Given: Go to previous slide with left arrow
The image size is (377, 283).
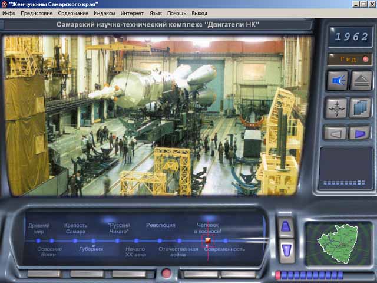Looking at the screenshot, I should click(335, 133).
